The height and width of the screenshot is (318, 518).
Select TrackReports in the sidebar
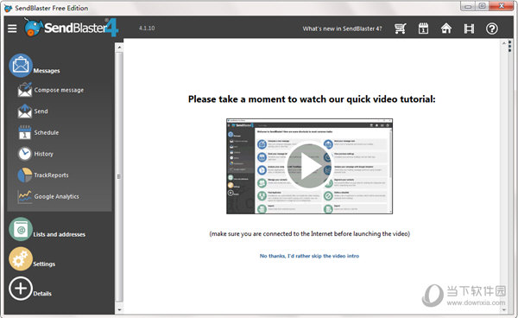pyautogui.click(x=51, y=175)
